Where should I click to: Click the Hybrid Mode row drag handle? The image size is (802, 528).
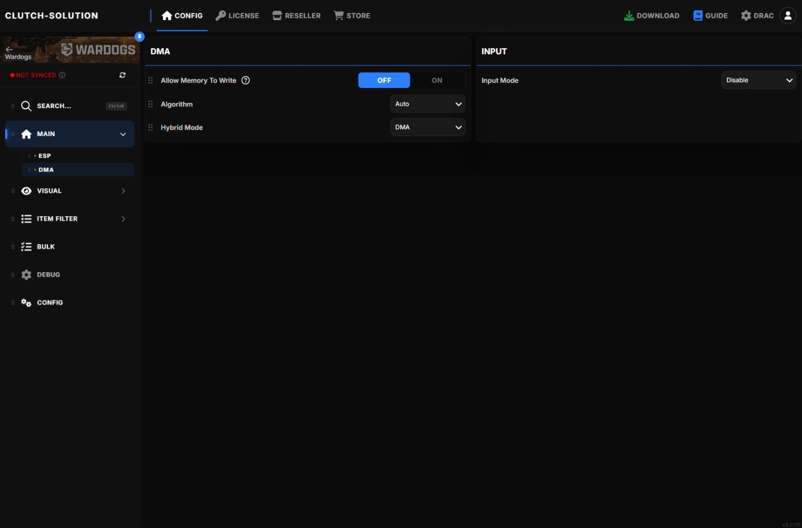pos(151,128)
